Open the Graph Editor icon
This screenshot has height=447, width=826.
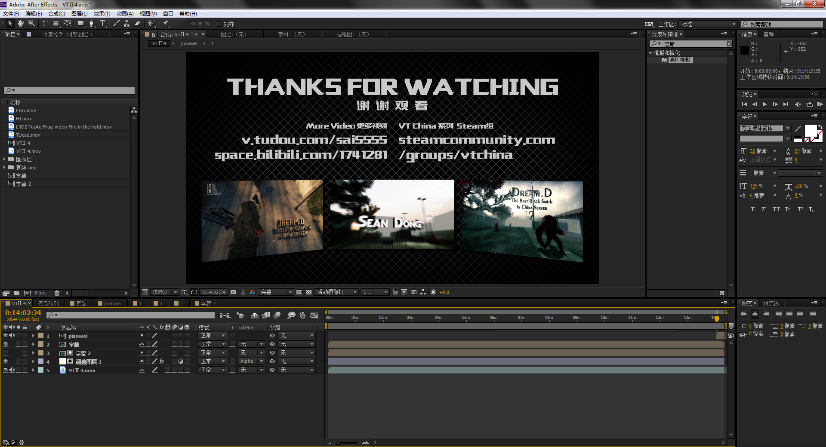click(x=314, y=315)
